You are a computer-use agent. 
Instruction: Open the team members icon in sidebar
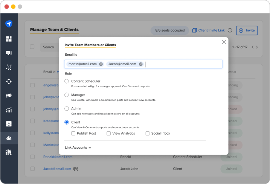click(9, 138)
